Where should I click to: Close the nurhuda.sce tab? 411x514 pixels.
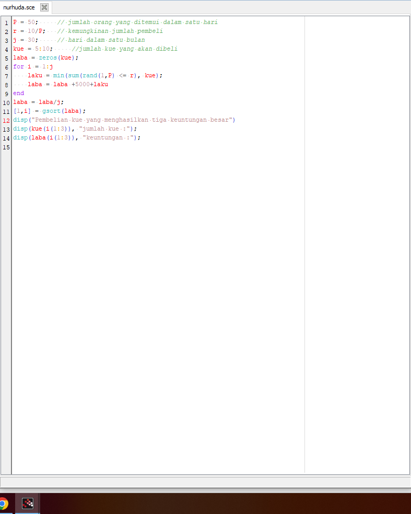click(x=44, y=7)
